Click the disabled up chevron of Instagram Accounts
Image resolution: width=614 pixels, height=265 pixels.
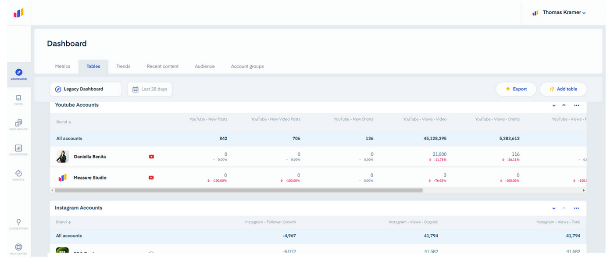coord(564,208)
